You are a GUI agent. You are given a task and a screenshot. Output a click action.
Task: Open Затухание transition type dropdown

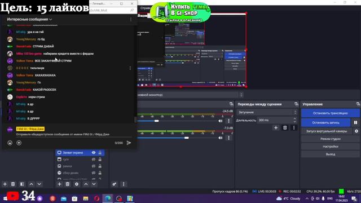267,112
